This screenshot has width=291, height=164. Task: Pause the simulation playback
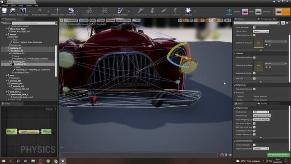[226, 155]
